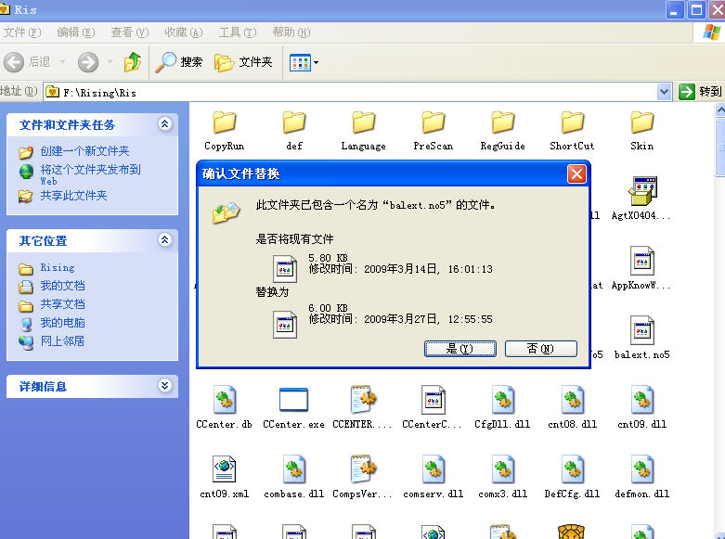
Task: Toggle the Folders (文件夹) pane
Action: point(243,62)
